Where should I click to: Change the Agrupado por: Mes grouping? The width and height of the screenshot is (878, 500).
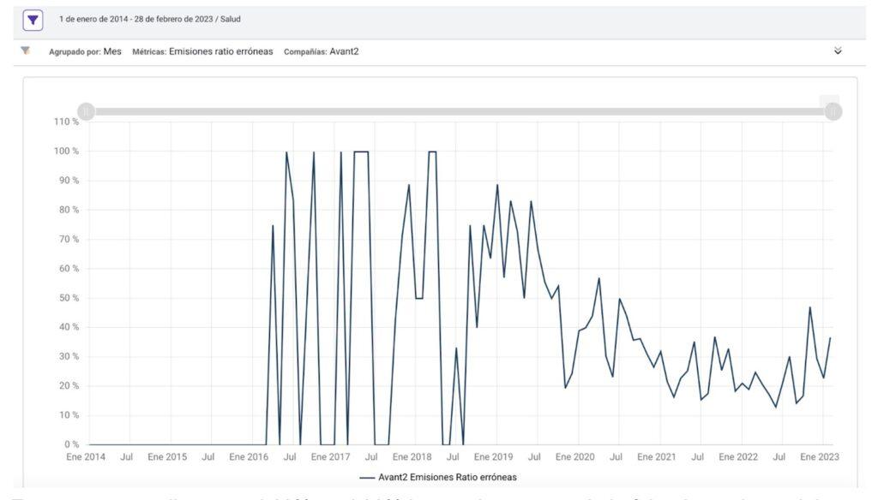(x=85, y=51)
